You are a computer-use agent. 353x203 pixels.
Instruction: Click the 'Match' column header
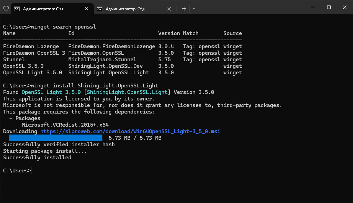pos(191,33)
